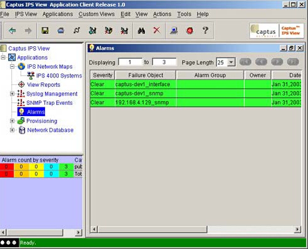The image size is (308, 249).
Task: Click the question mark help icon
Action: click(205, 31)
